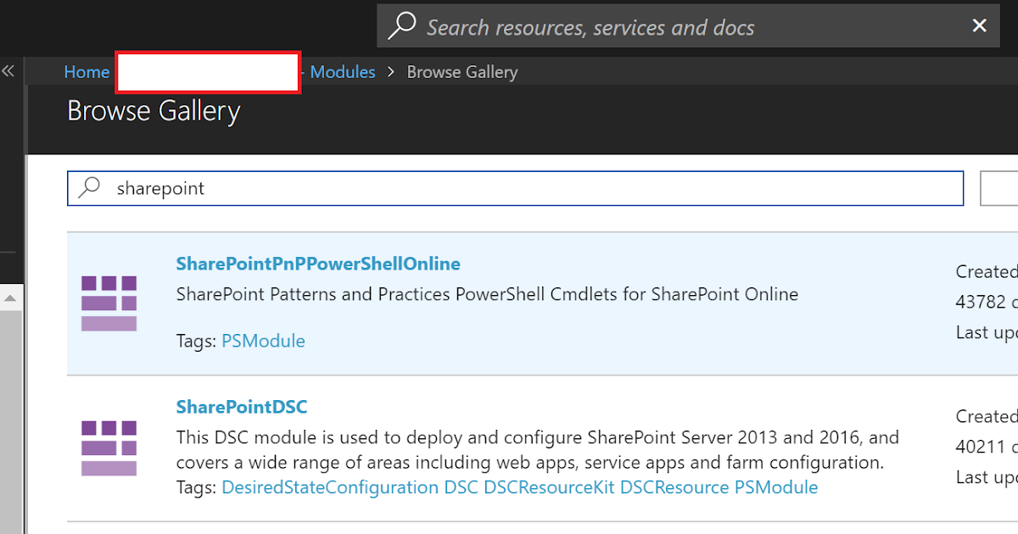1018x534 pixels.
Task: Collapse the sidebar with the double-chevron icon
Action: click(x=8, y=71)
